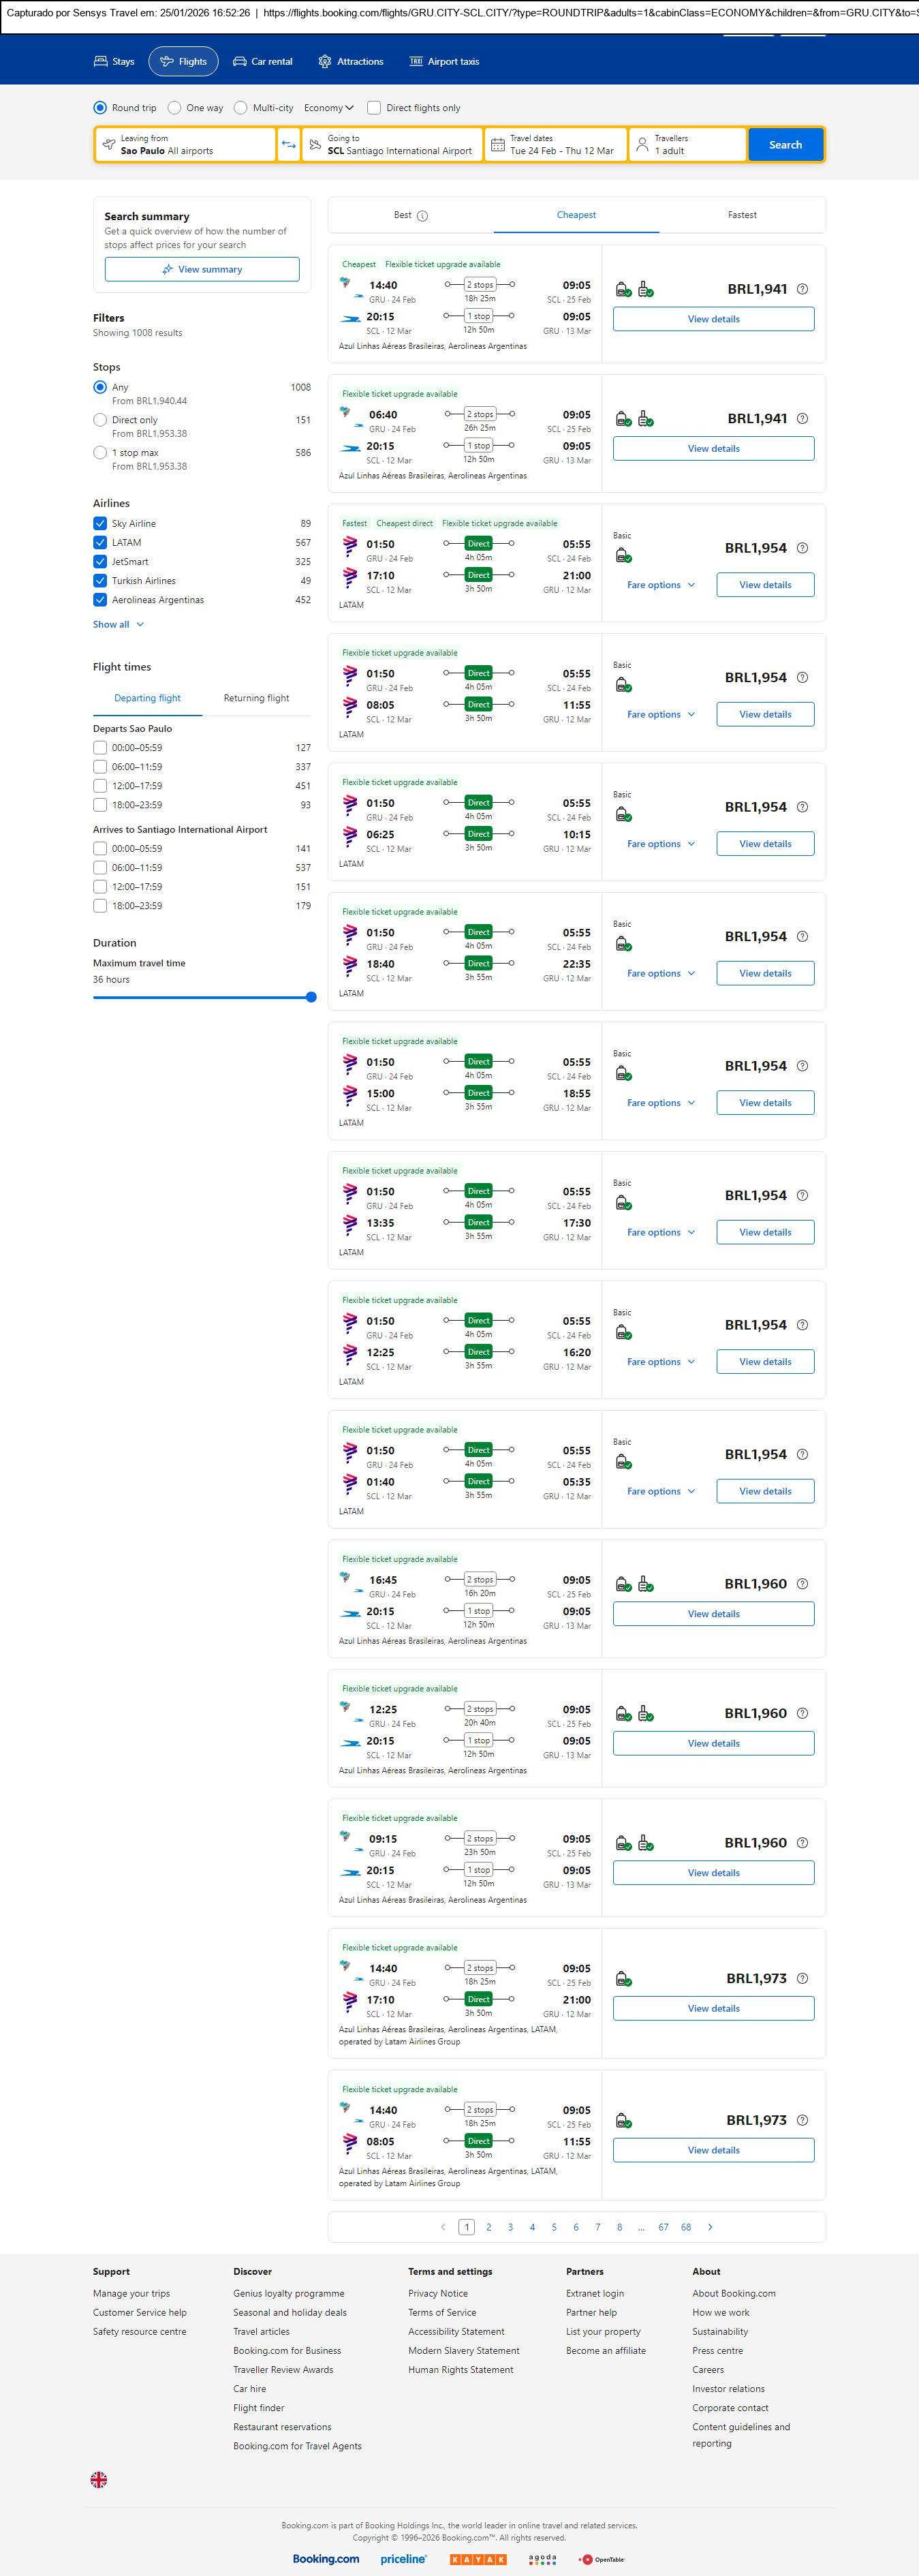This screenshot has width=919, height=2576.
Task: Click the help icon beside first BRL1,941 price
Action: point(802,289)
